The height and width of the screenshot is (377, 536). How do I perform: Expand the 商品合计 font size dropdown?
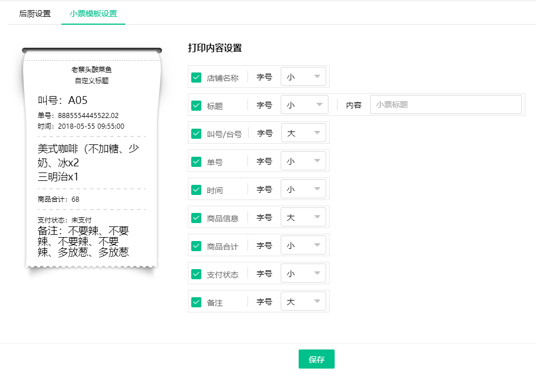pos(303,245)
